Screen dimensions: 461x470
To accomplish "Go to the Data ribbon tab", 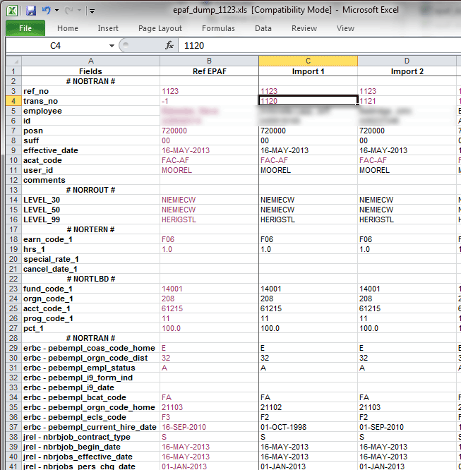I will click(263, 28).
